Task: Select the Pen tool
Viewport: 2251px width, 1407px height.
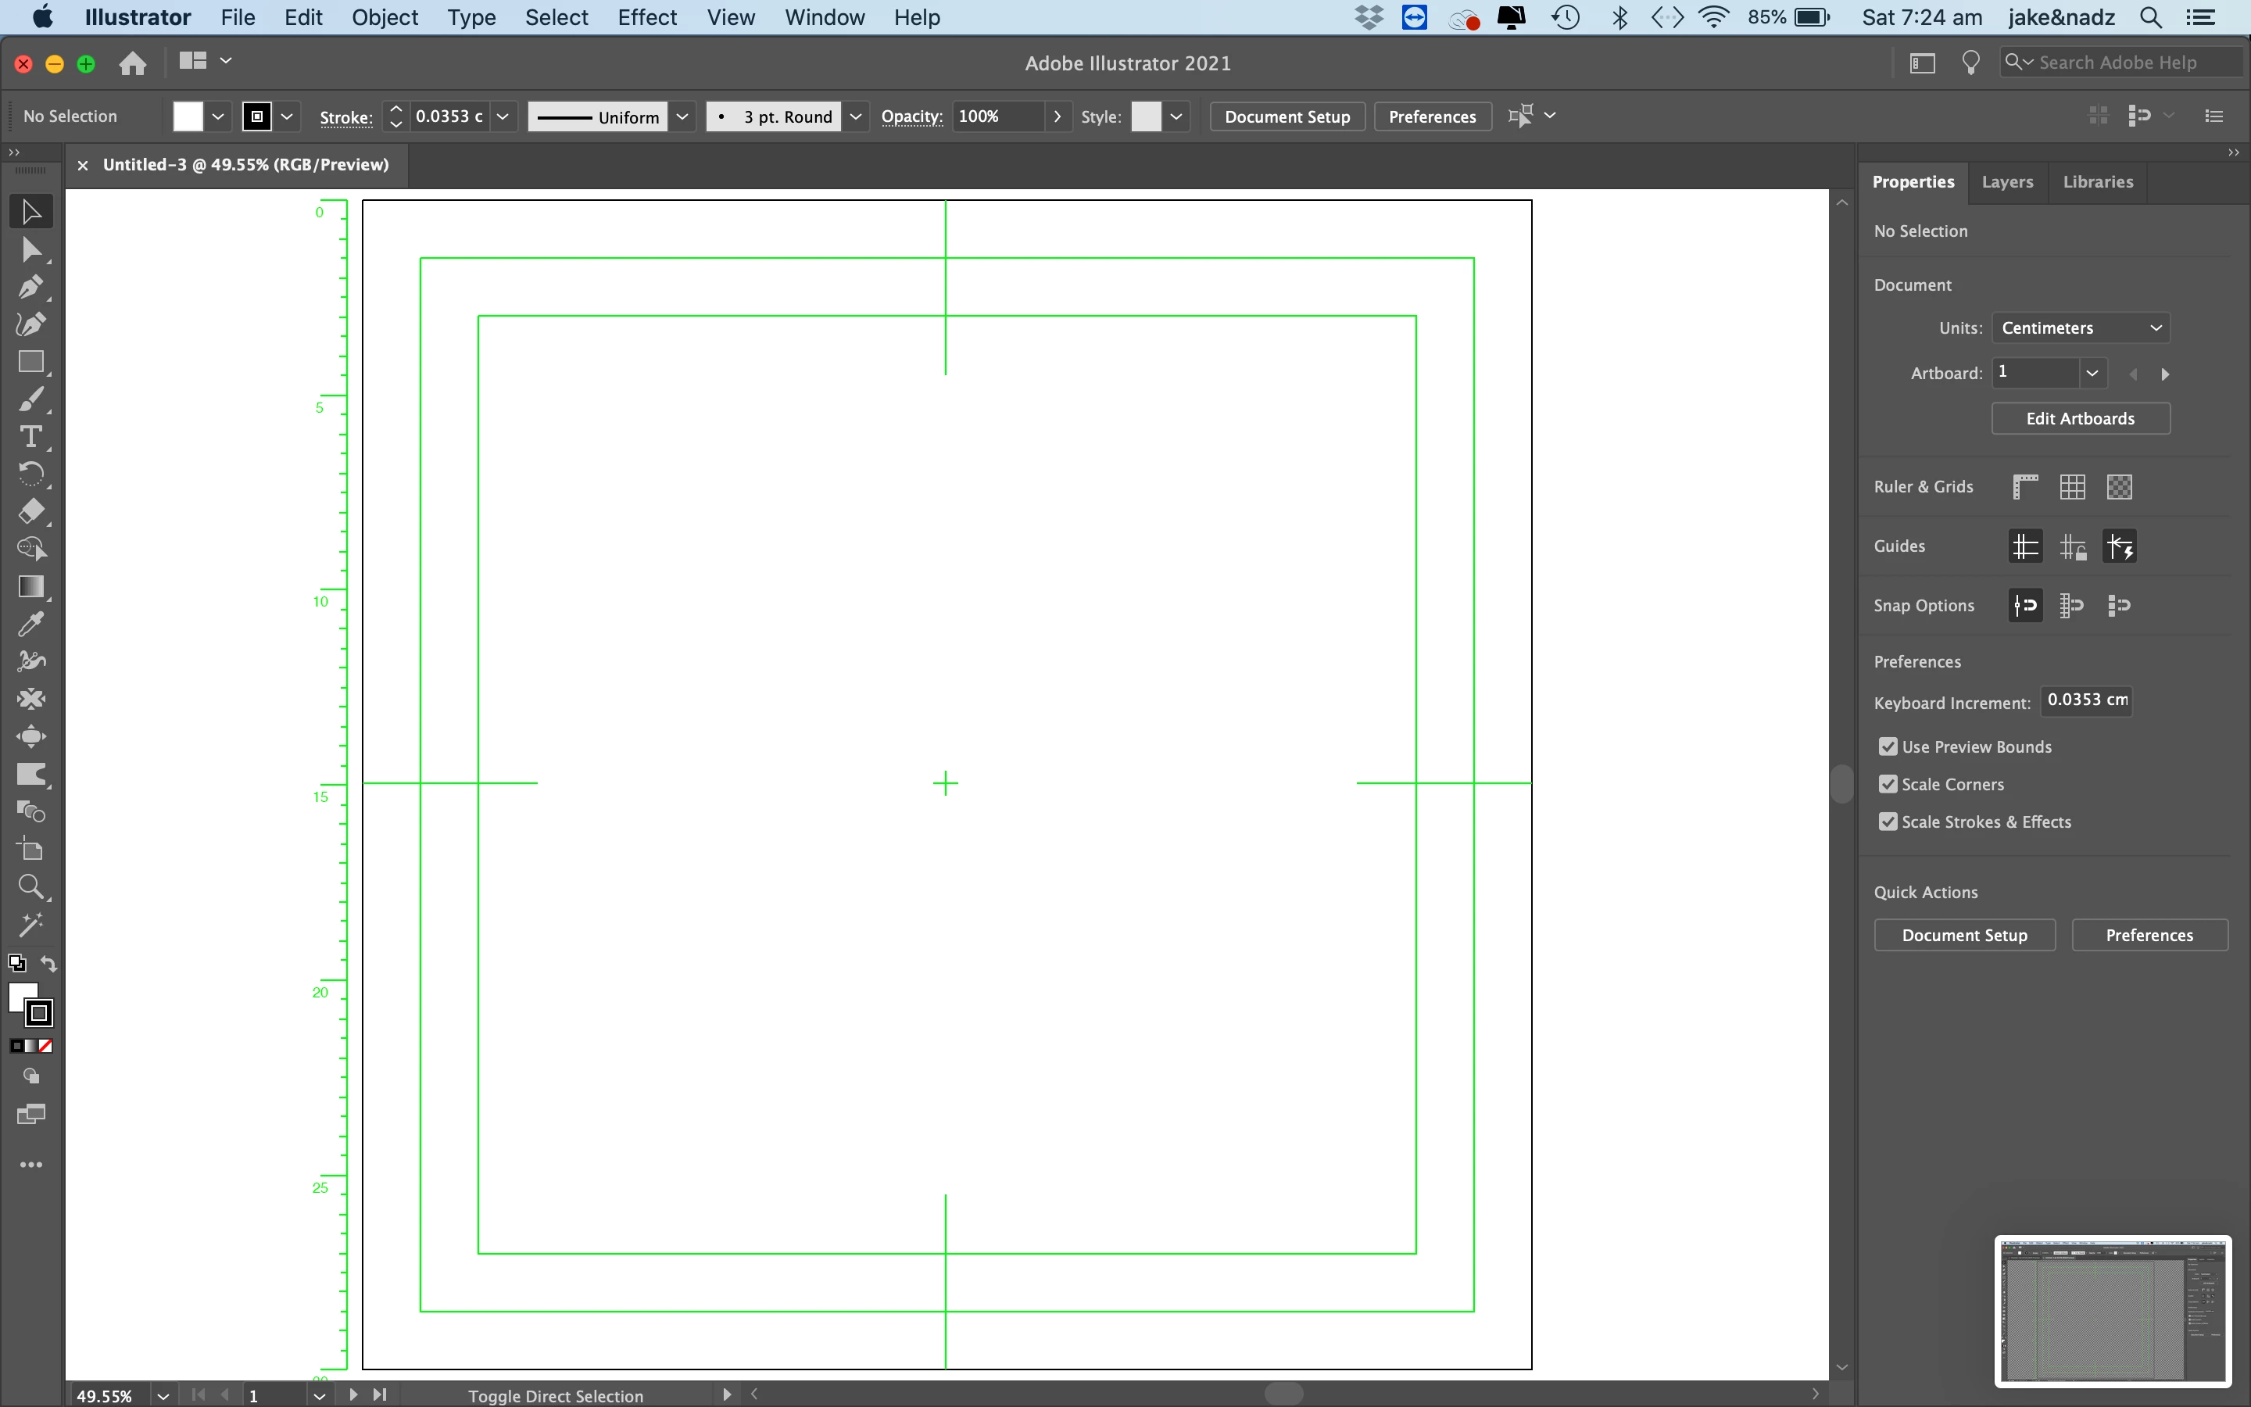Action: tap(30, 287)
